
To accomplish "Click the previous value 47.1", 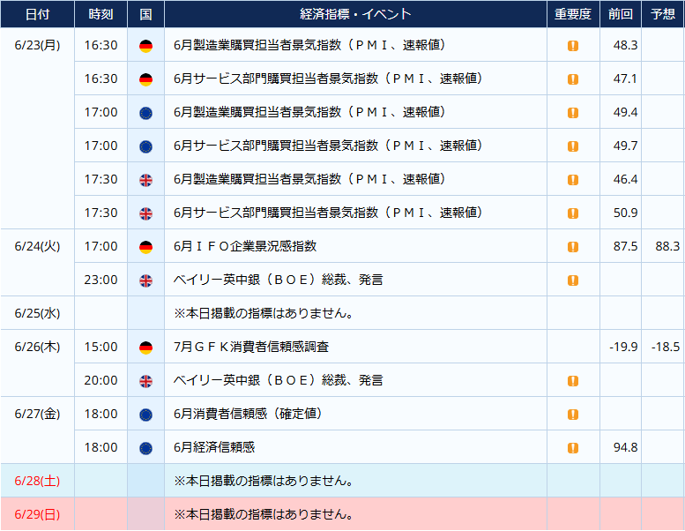I will coord(625,79).
